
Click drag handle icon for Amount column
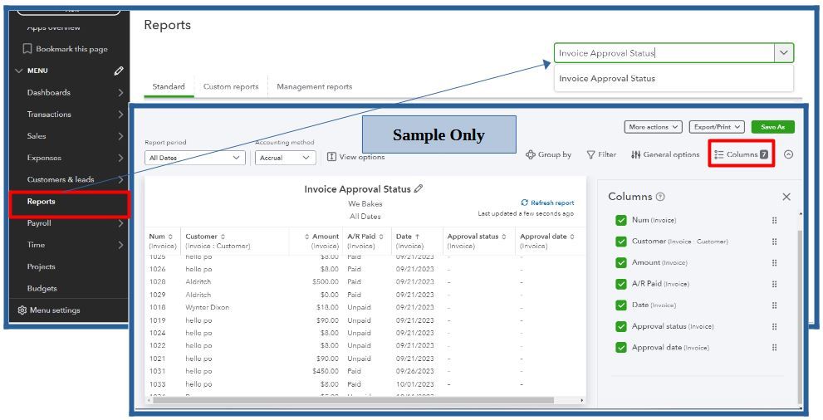click(774, 263)
